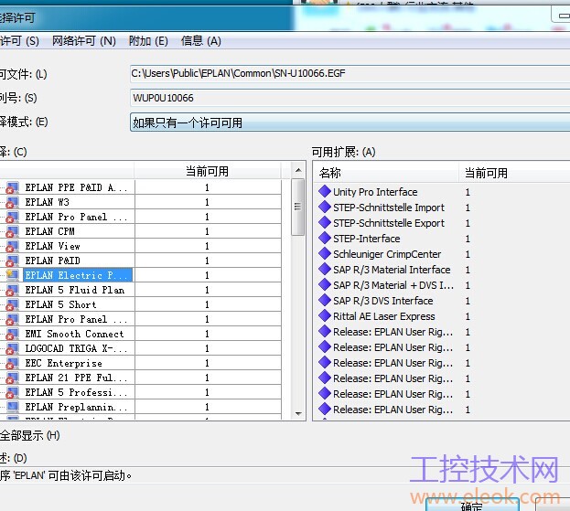
Task: Click the EPLAN 21 PPE Ful... icon
Action: [x=12, y=378]
